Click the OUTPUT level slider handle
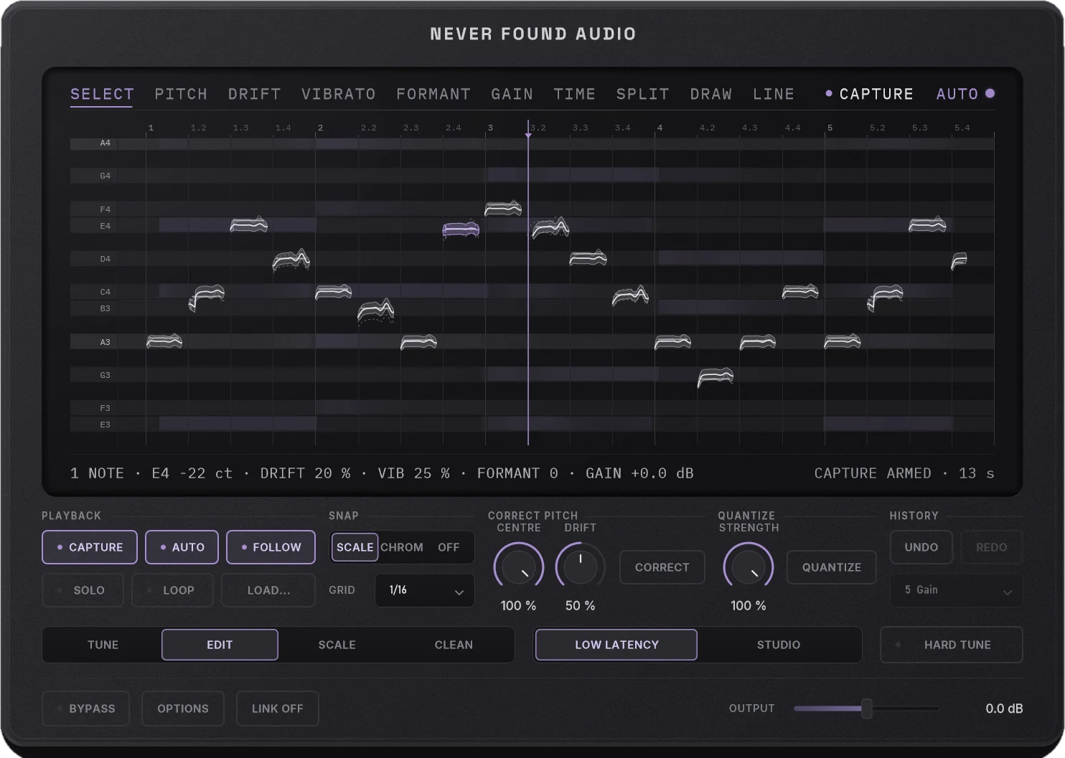 click(867, 709)
